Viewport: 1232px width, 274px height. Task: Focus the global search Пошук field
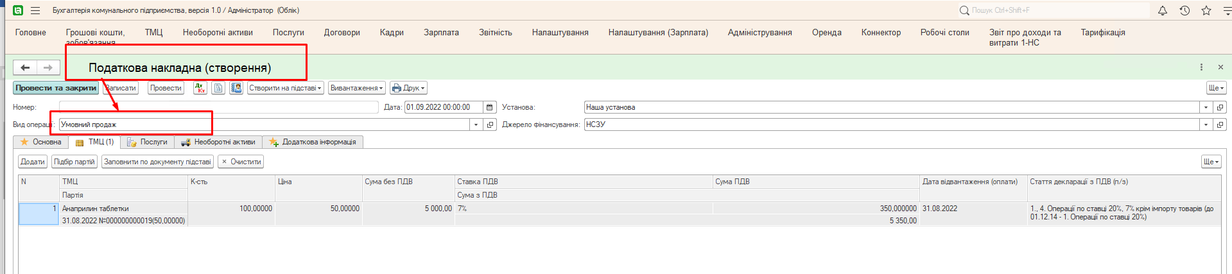click(1053, 10)
